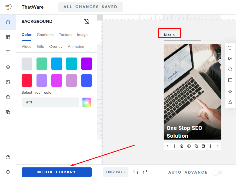Select the One Stop SEO Solution text
236x179 pixels.
(x=184, y=132)
